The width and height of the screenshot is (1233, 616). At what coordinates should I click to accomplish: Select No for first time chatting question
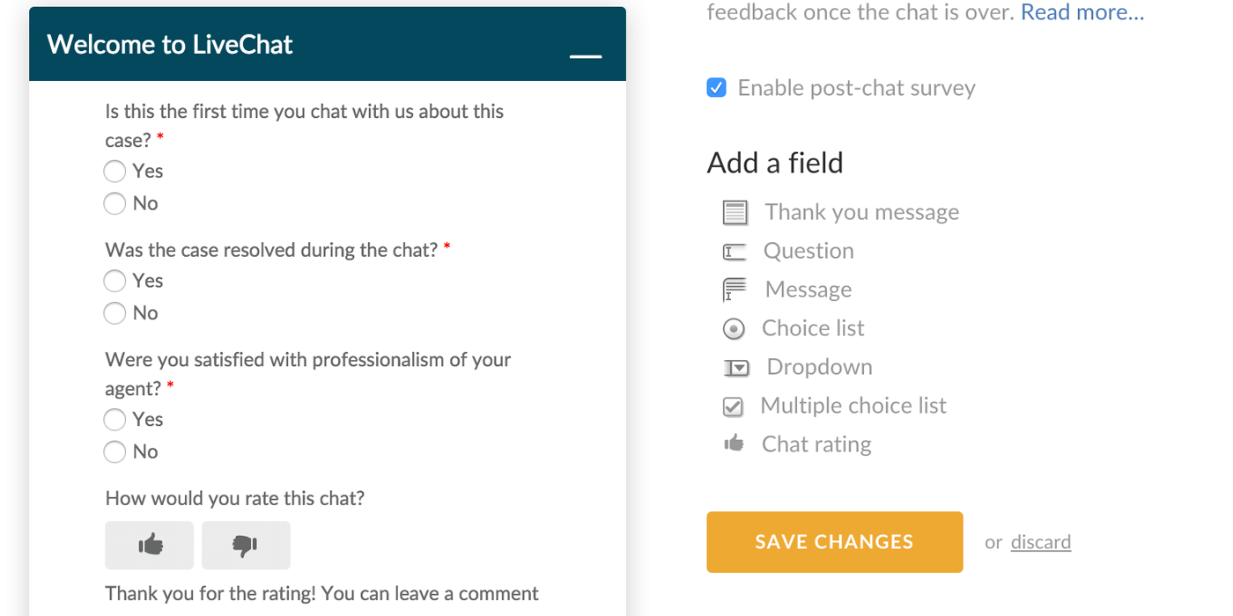114,203
